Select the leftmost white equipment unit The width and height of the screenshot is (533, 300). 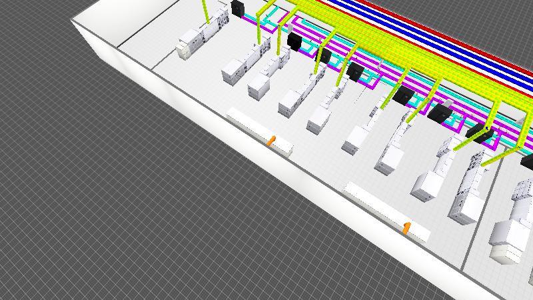click(188, 45)
